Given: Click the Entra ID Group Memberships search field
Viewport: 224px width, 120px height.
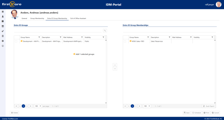Looking at the screenshot, I should pyautogui.click(x=169, y=31).
